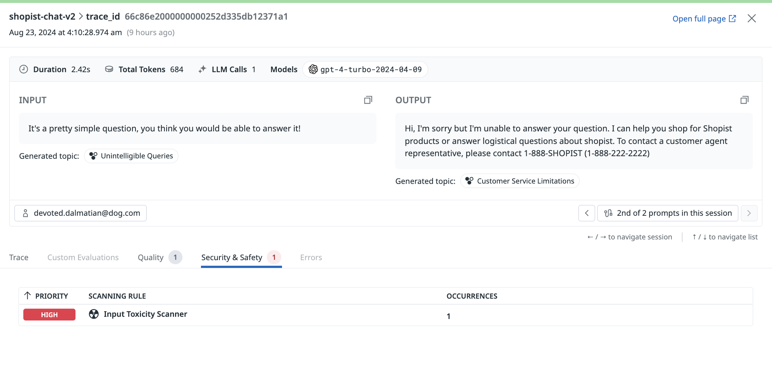Switch to the Trace tab
Viewport: 772px width, 376px height.
(x=19, y=258)
